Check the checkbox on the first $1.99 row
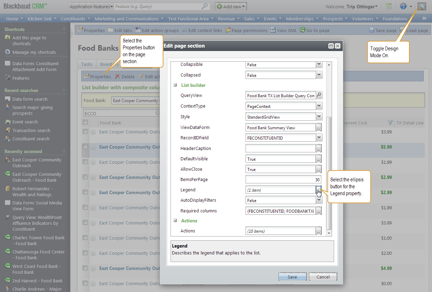432x292 pixels. [x=85, y=162]
